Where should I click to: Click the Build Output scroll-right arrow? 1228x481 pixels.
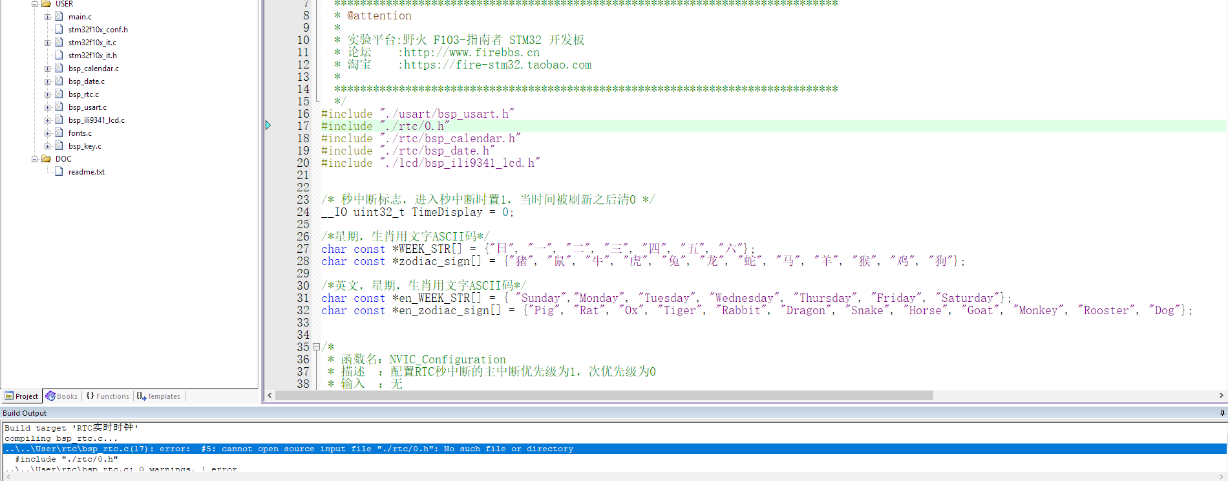tap(1221, 476)
